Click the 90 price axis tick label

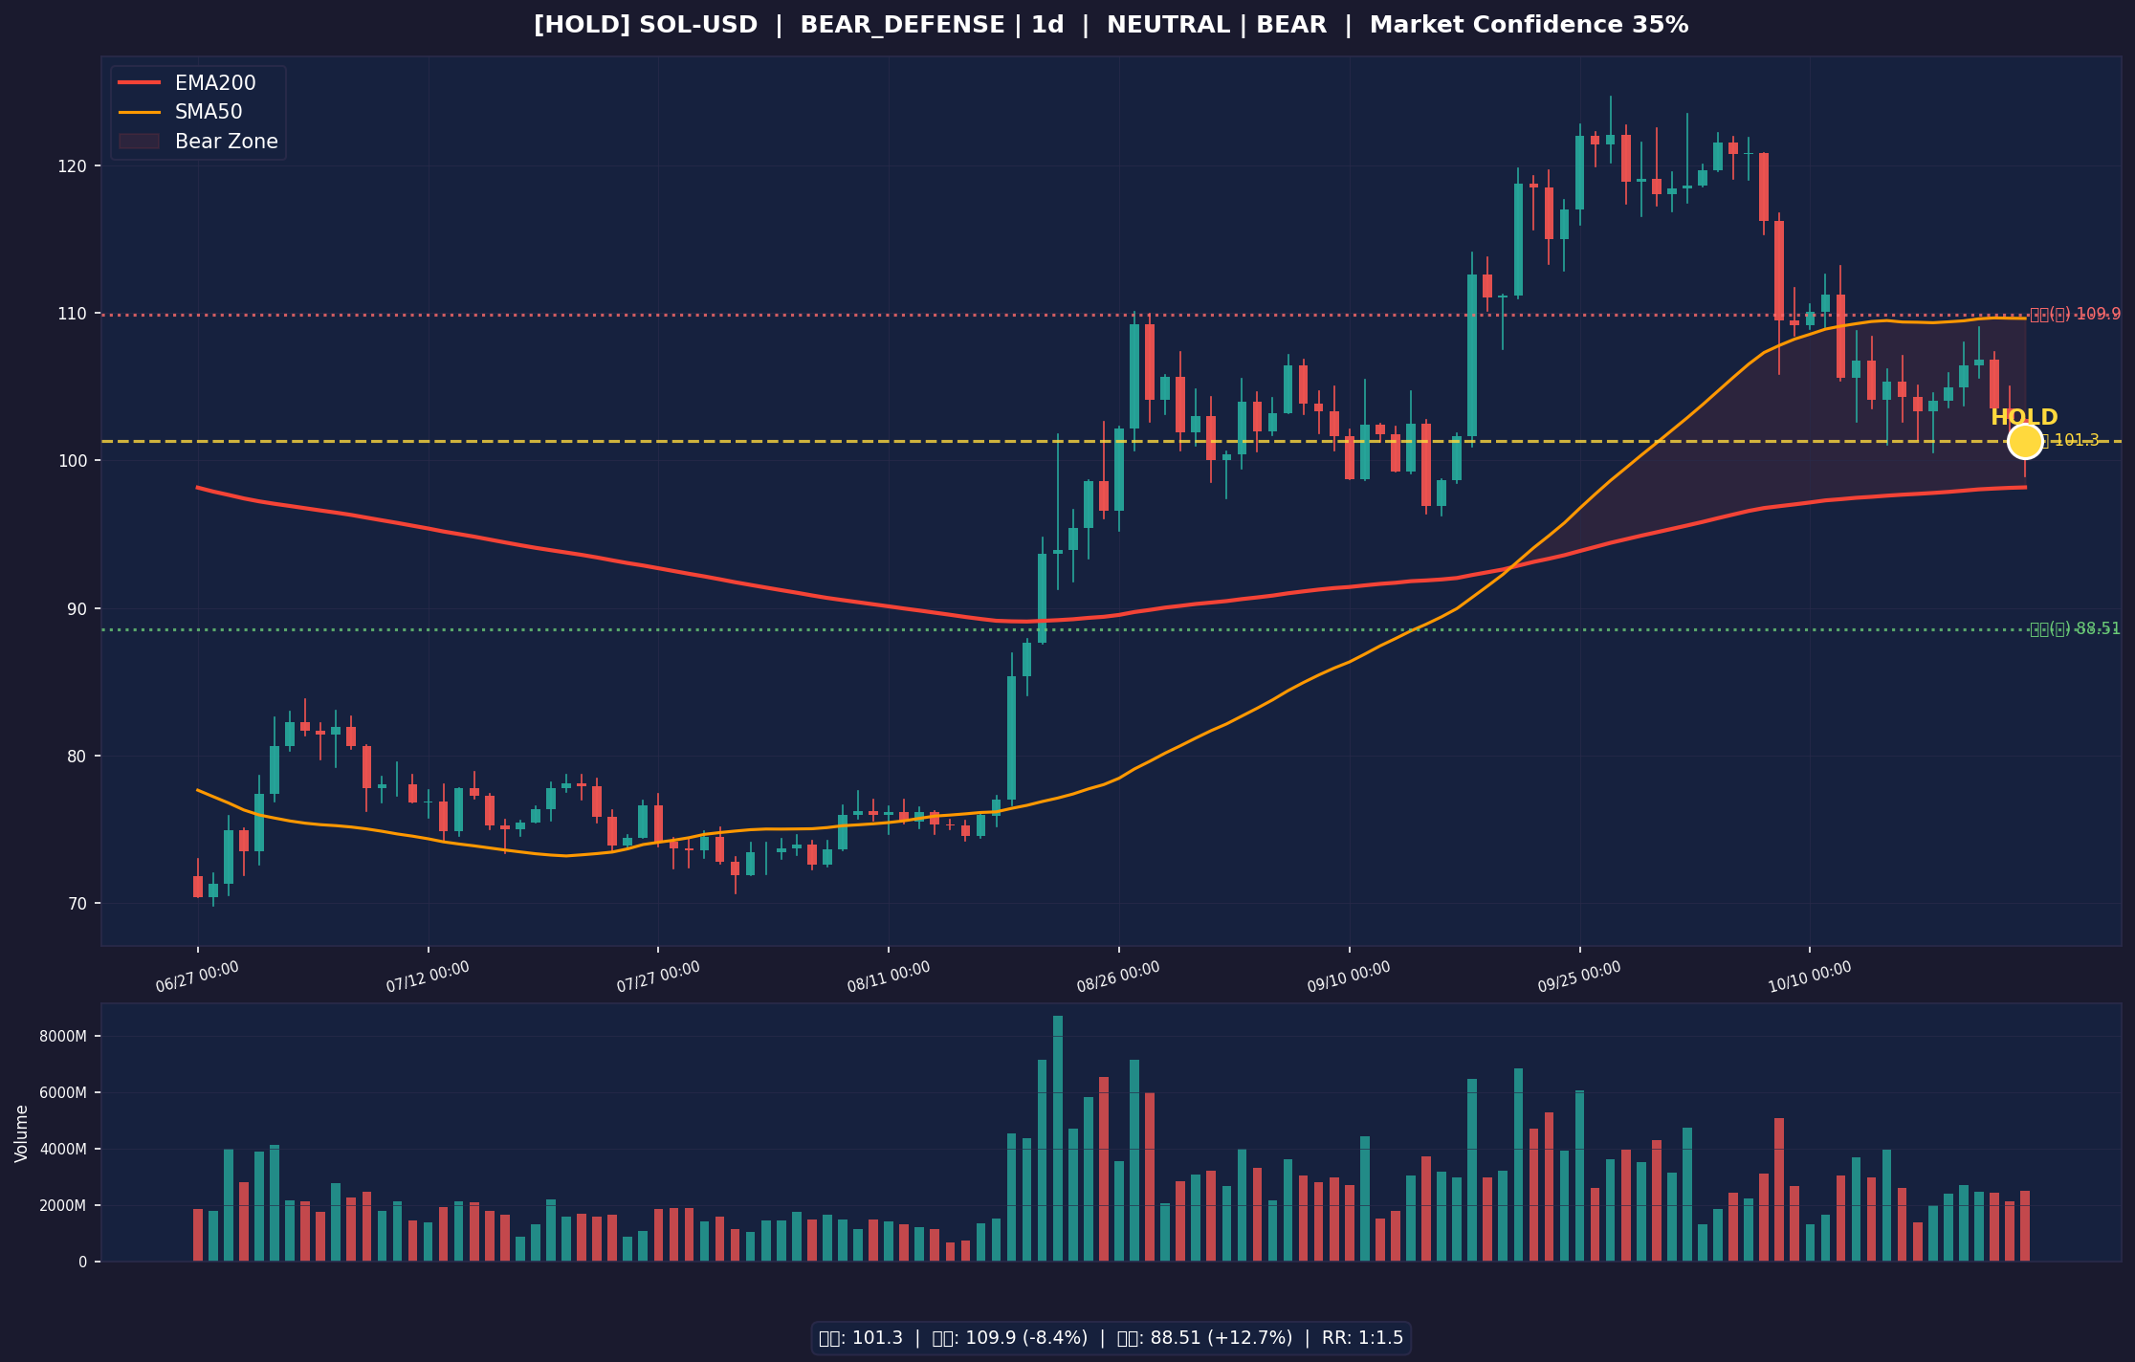pos(76,608)
